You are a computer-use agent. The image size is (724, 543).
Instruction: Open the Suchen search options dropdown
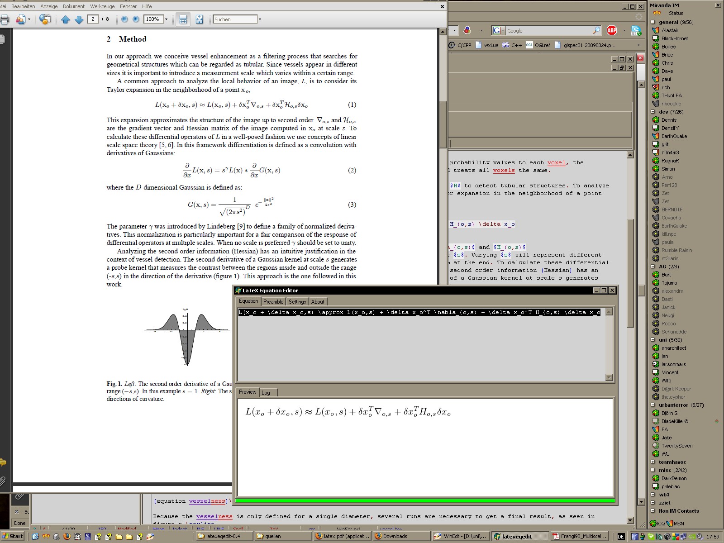click(x=260, y=19)
